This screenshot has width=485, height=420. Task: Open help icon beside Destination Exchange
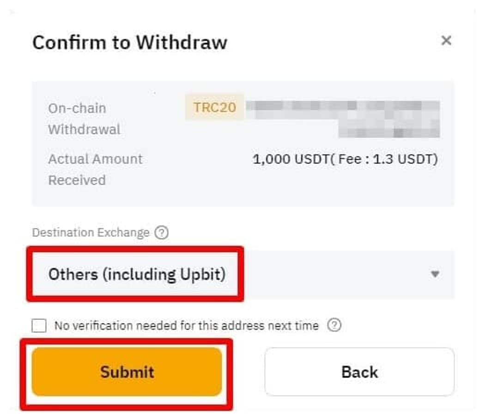coord(162,233)
